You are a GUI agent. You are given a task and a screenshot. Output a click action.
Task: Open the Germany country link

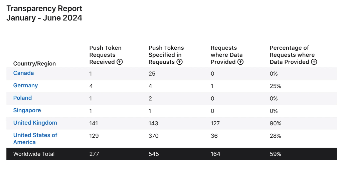(25, 85)
